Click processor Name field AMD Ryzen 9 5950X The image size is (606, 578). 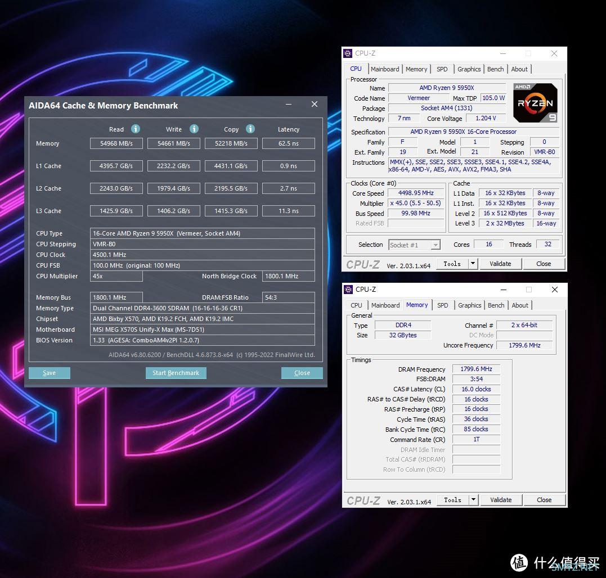tap(447, 88)
